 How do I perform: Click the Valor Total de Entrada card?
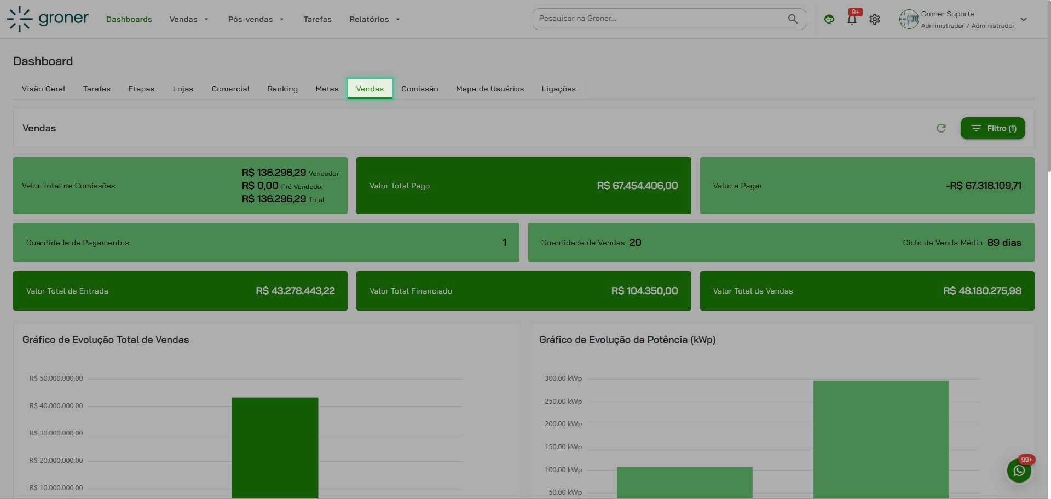point(180,291)
